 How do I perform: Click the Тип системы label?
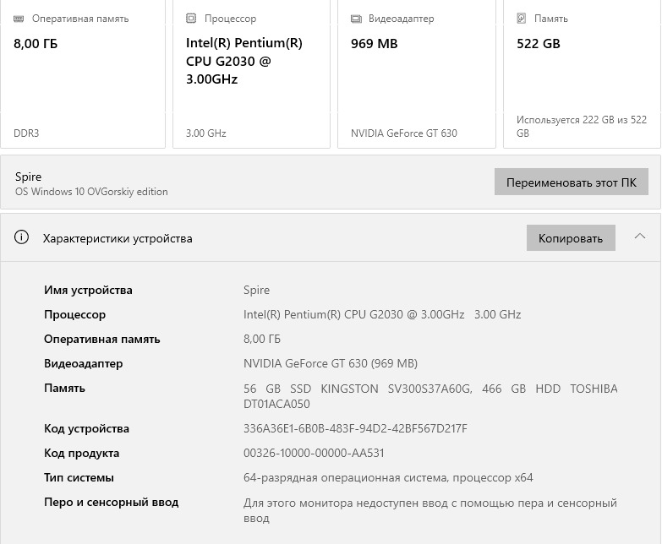point(79,477)
